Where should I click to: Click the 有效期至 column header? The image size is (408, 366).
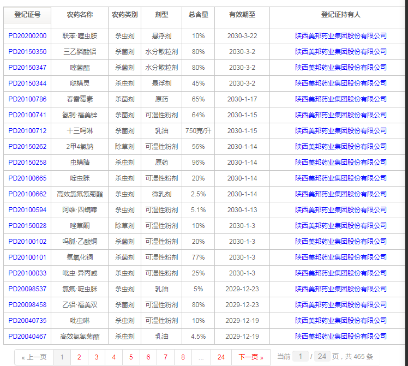(x=242, y=15)
